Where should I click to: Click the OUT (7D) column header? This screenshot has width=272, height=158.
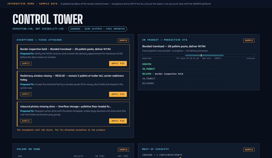pyautogui.click(x=123, y=156)
